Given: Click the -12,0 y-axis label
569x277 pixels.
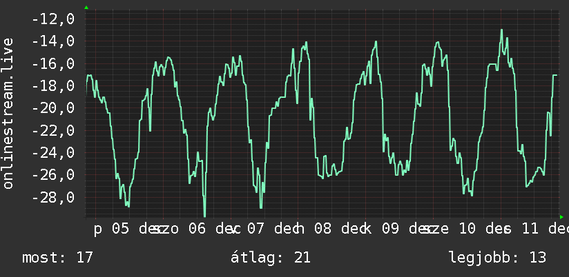Looking at the screenshot, I should click(x=53, y=19).
